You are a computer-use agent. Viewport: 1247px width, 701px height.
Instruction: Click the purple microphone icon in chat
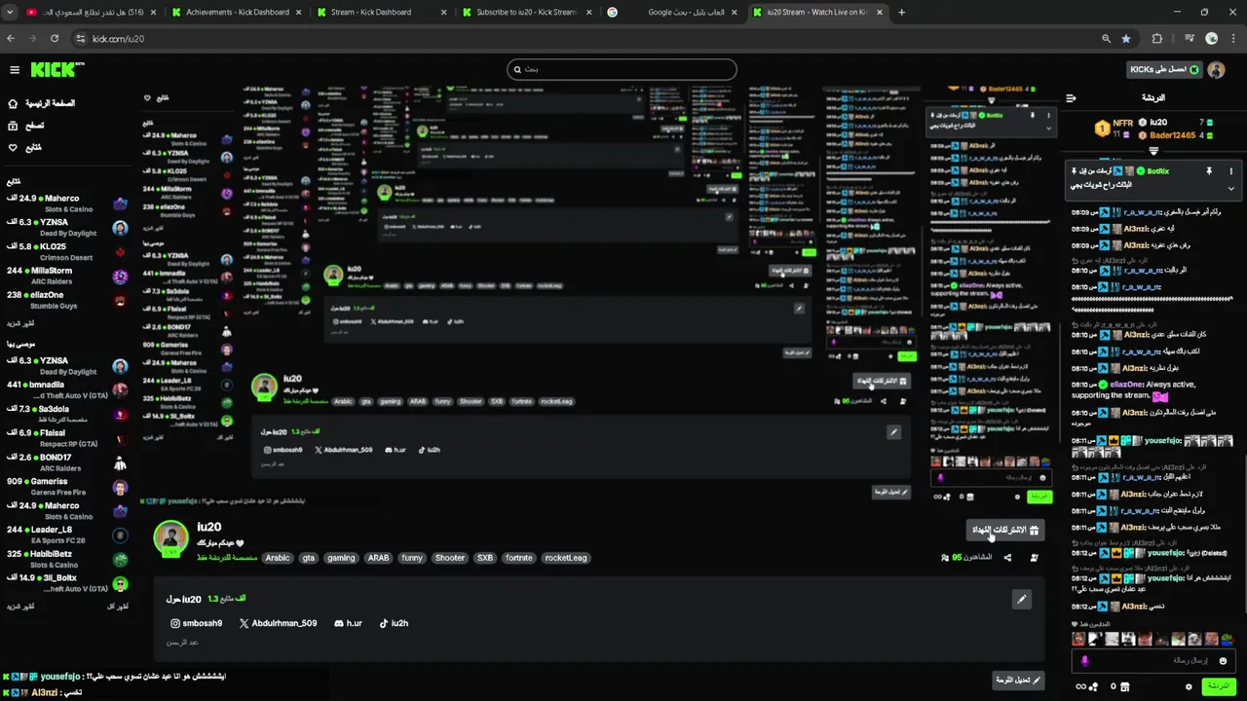pyautogui.click(x=1084, y=661)
